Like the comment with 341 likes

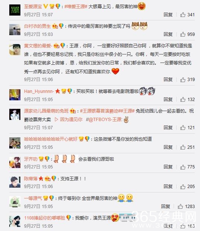click(x=183, y=14)
